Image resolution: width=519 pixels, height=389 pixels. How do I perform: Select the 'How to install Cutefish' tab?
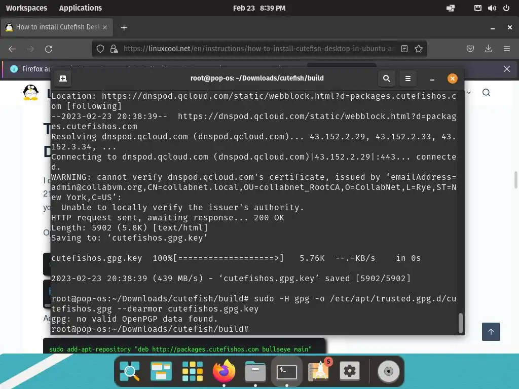(57, 27)
